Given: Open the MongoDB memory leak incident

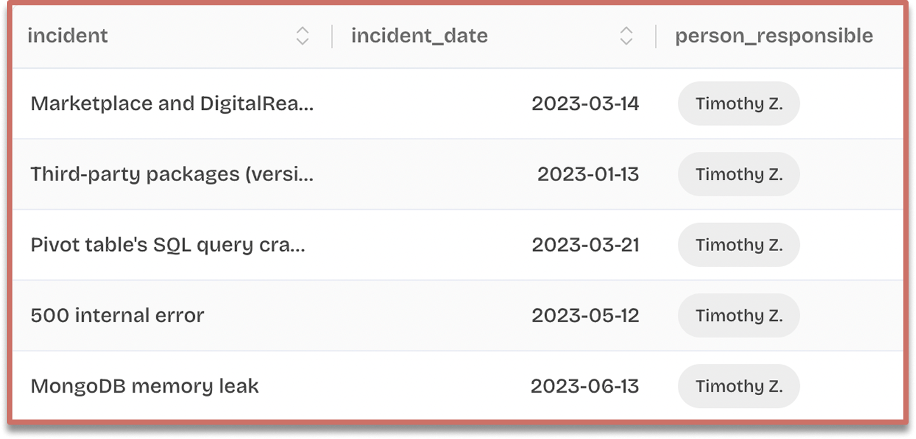Looking at the screenshot, I should [145, 386].
